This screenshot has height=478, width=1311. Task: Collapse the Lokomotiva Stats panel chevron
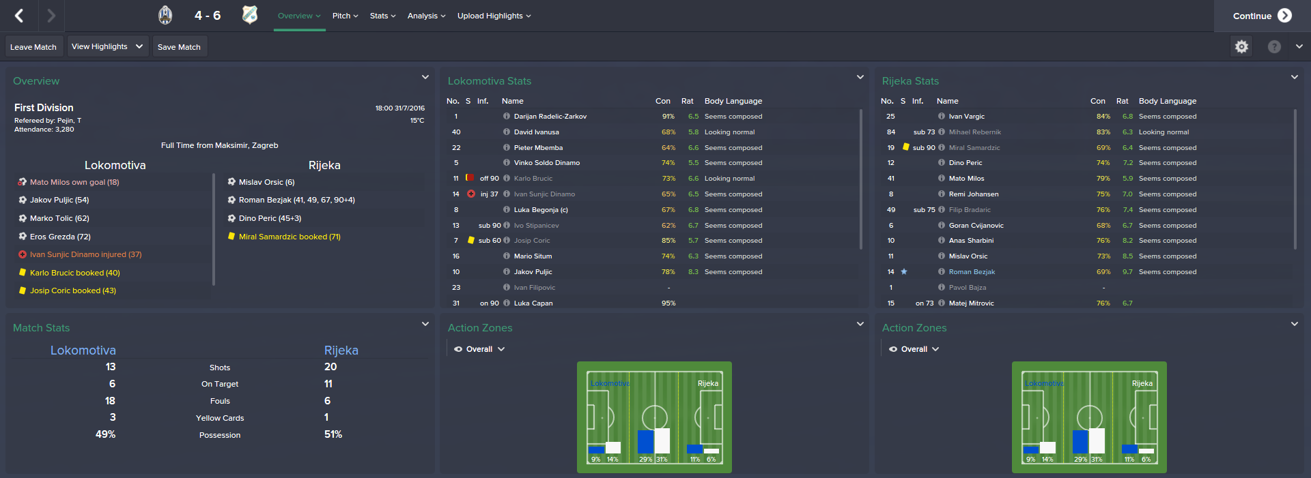click(860, 77)
